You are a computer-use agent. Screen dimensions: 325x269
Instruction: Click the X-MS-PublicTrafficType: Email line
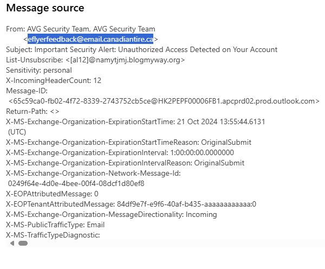pyautogui.click(x=55, y=225)
